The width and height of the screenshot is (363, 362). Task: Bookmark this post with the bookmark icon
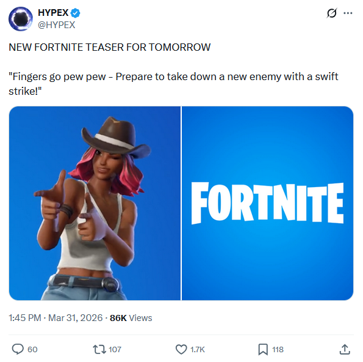263,350
